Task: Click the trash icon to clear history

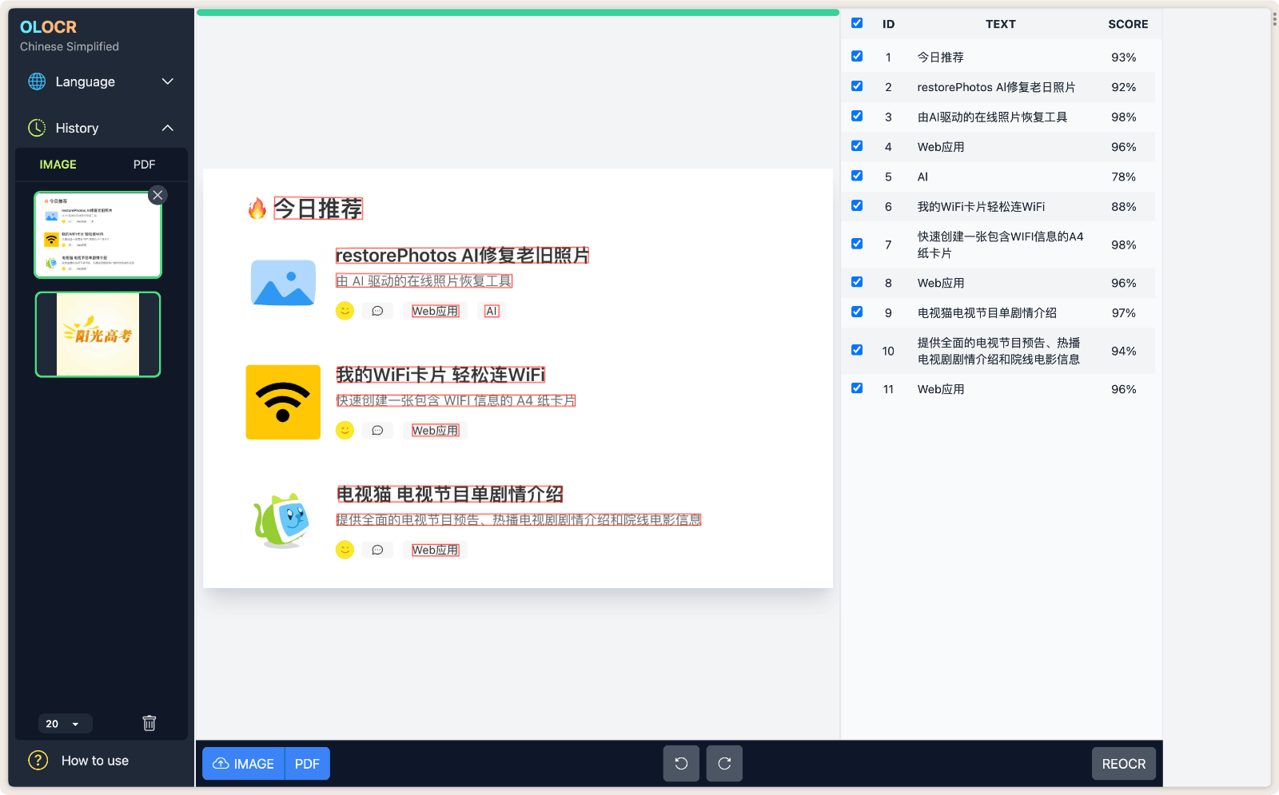Action: click(149, 723)
